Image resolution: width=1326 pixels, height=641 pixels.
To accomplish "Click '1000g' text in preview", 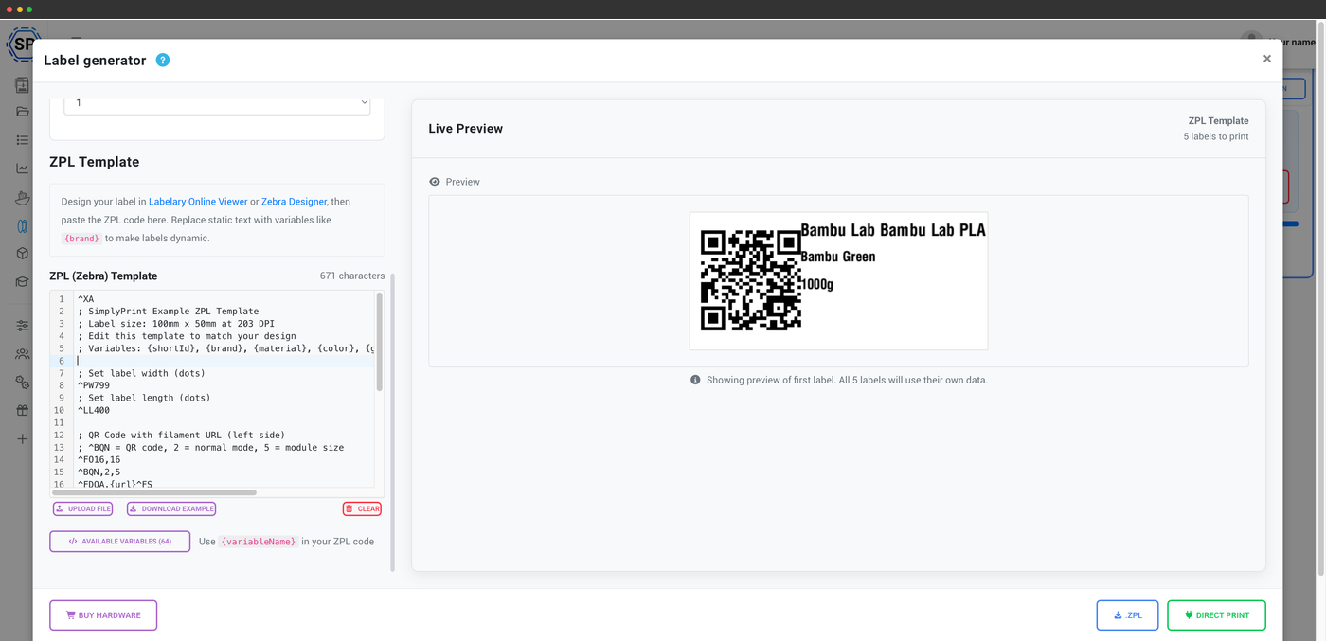I will [x=817, y=284].
